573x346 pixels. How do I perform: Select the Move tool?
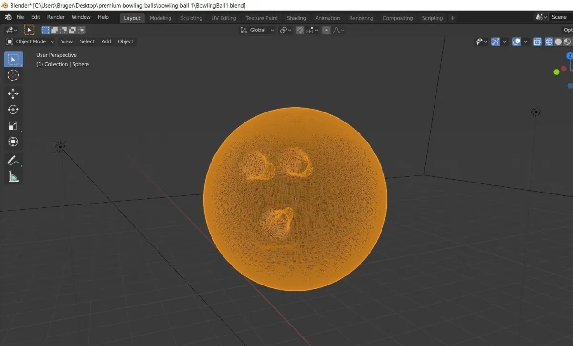(13, 93)
